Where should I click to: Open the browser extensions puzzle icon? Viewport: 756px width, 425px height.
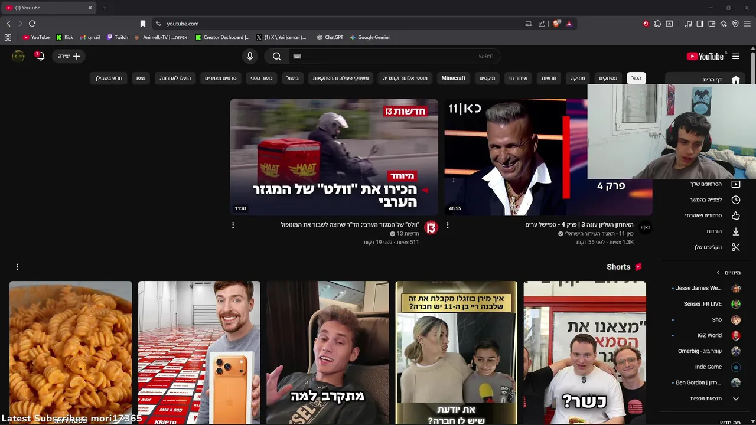pos(657,24)
